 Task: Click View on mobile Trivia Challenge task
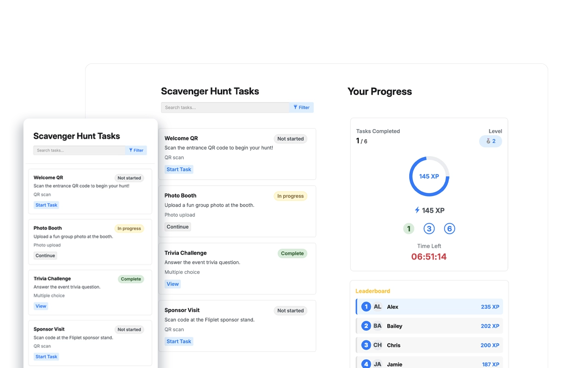(x=41, y=306)
